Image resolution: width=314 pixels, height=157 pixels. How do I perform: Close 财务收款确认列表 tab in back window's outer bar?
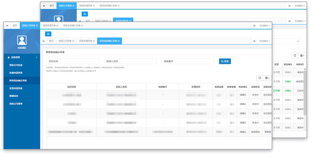118,6
